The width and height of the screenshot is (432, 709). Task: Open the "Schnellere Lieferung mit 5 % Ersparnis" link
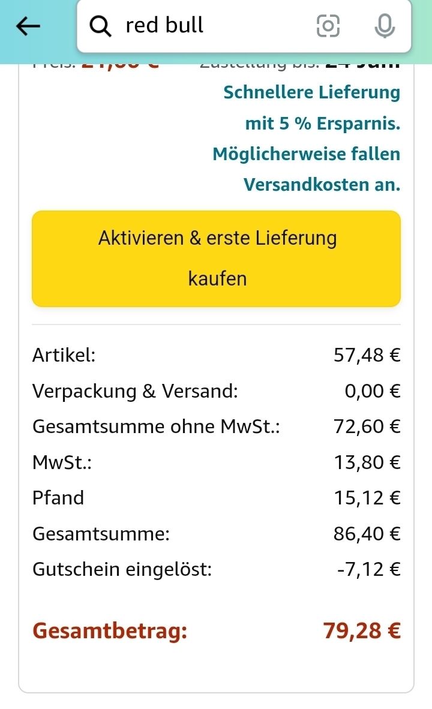coord(311,108)
